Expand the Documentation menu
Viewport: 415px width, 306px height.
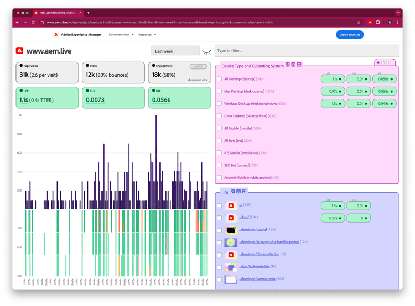pos(121,35)
